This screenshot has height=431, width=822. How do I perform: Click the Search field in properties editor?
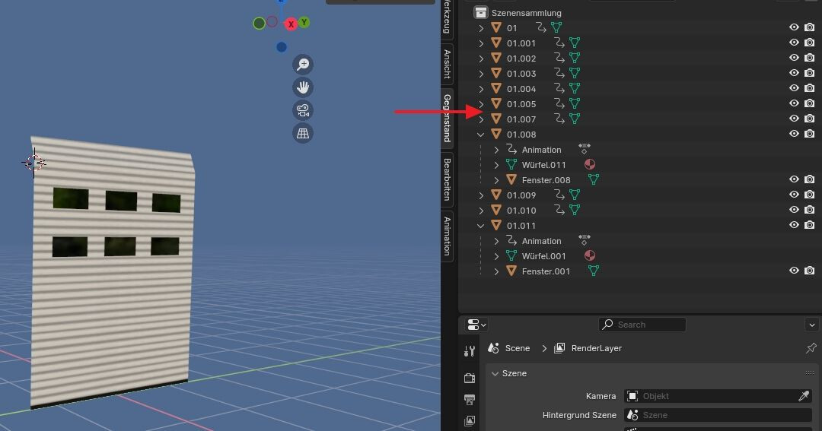[642, 325]
